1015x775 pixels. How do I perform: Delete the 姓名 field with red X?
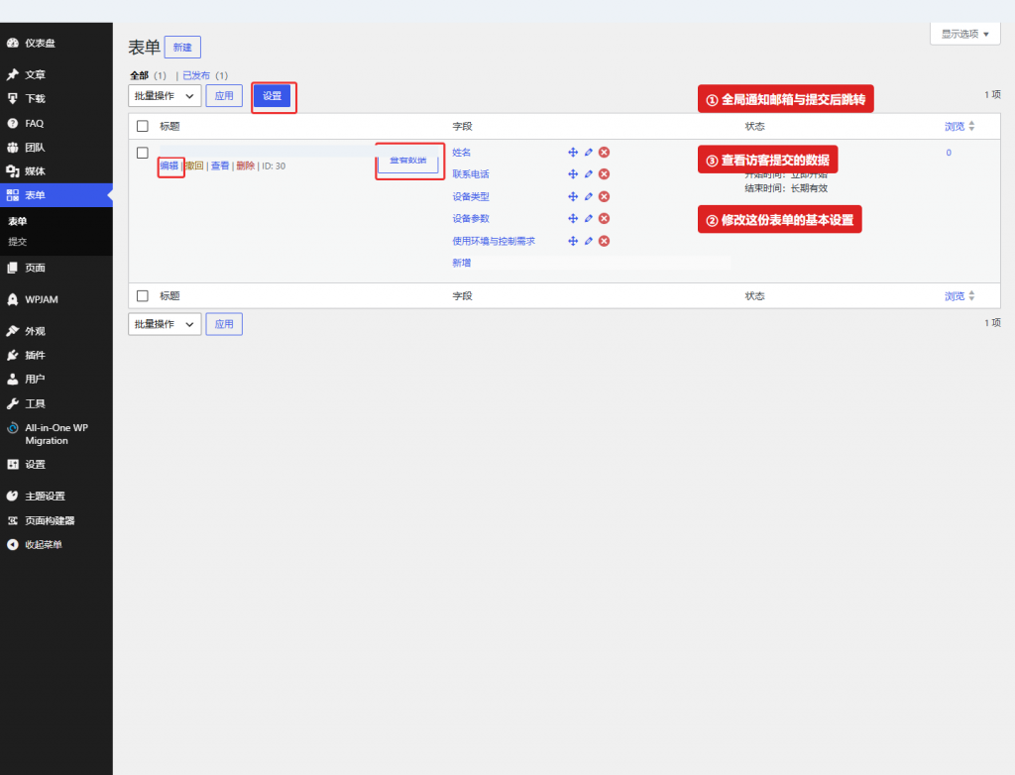pos(604,153)
